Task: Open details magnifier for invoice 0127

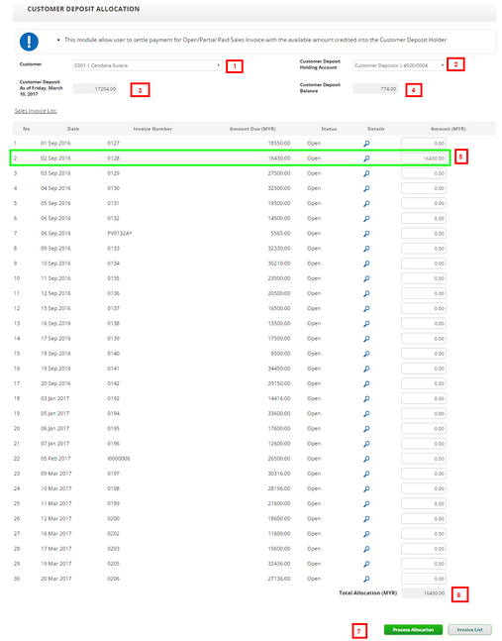Action: [366, 144]
